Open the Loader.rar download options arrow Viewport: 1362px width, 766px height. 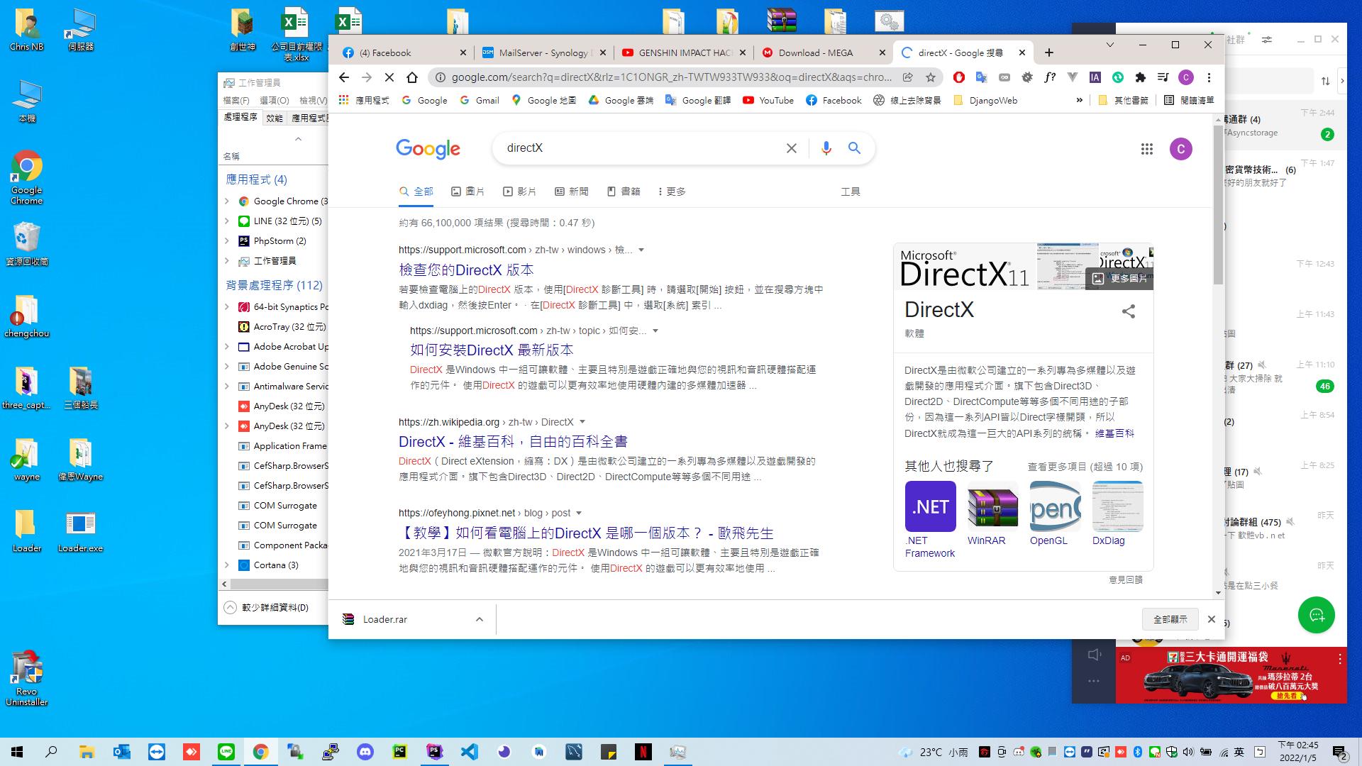pos(480,619)
